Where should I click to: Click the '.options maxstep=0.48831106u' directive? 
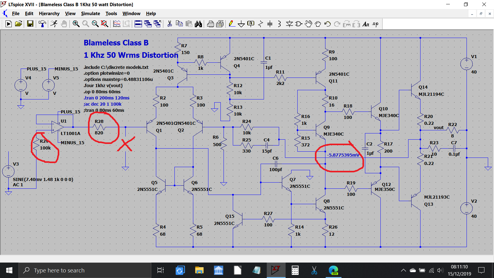tap(118, 79)
